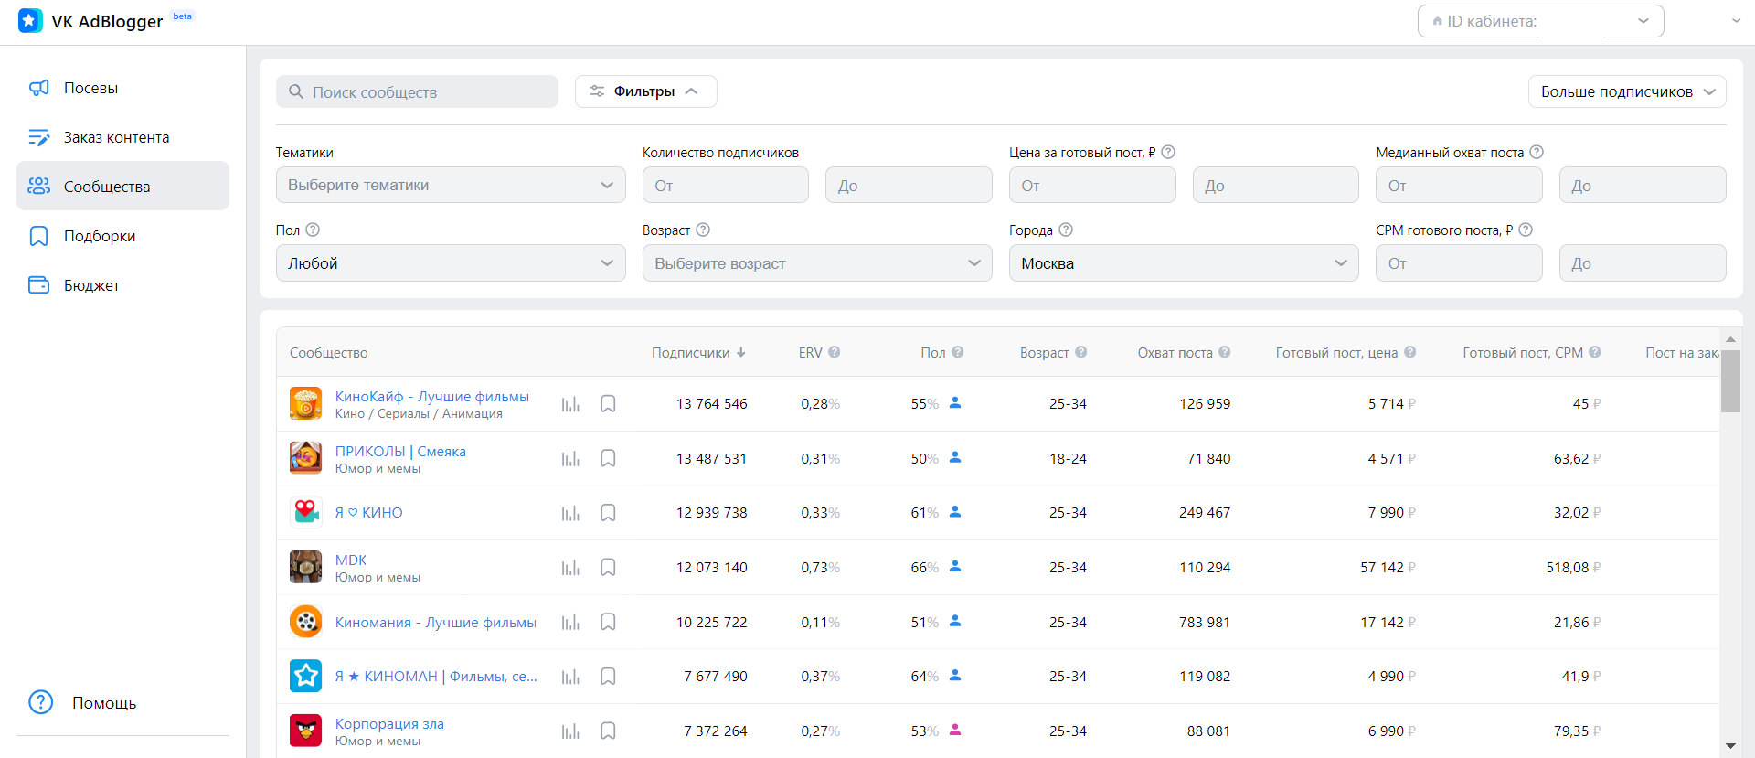The image size is (1755, 758).
Task: Go to Заказ контента section
Action: click(x=122, y=137)
